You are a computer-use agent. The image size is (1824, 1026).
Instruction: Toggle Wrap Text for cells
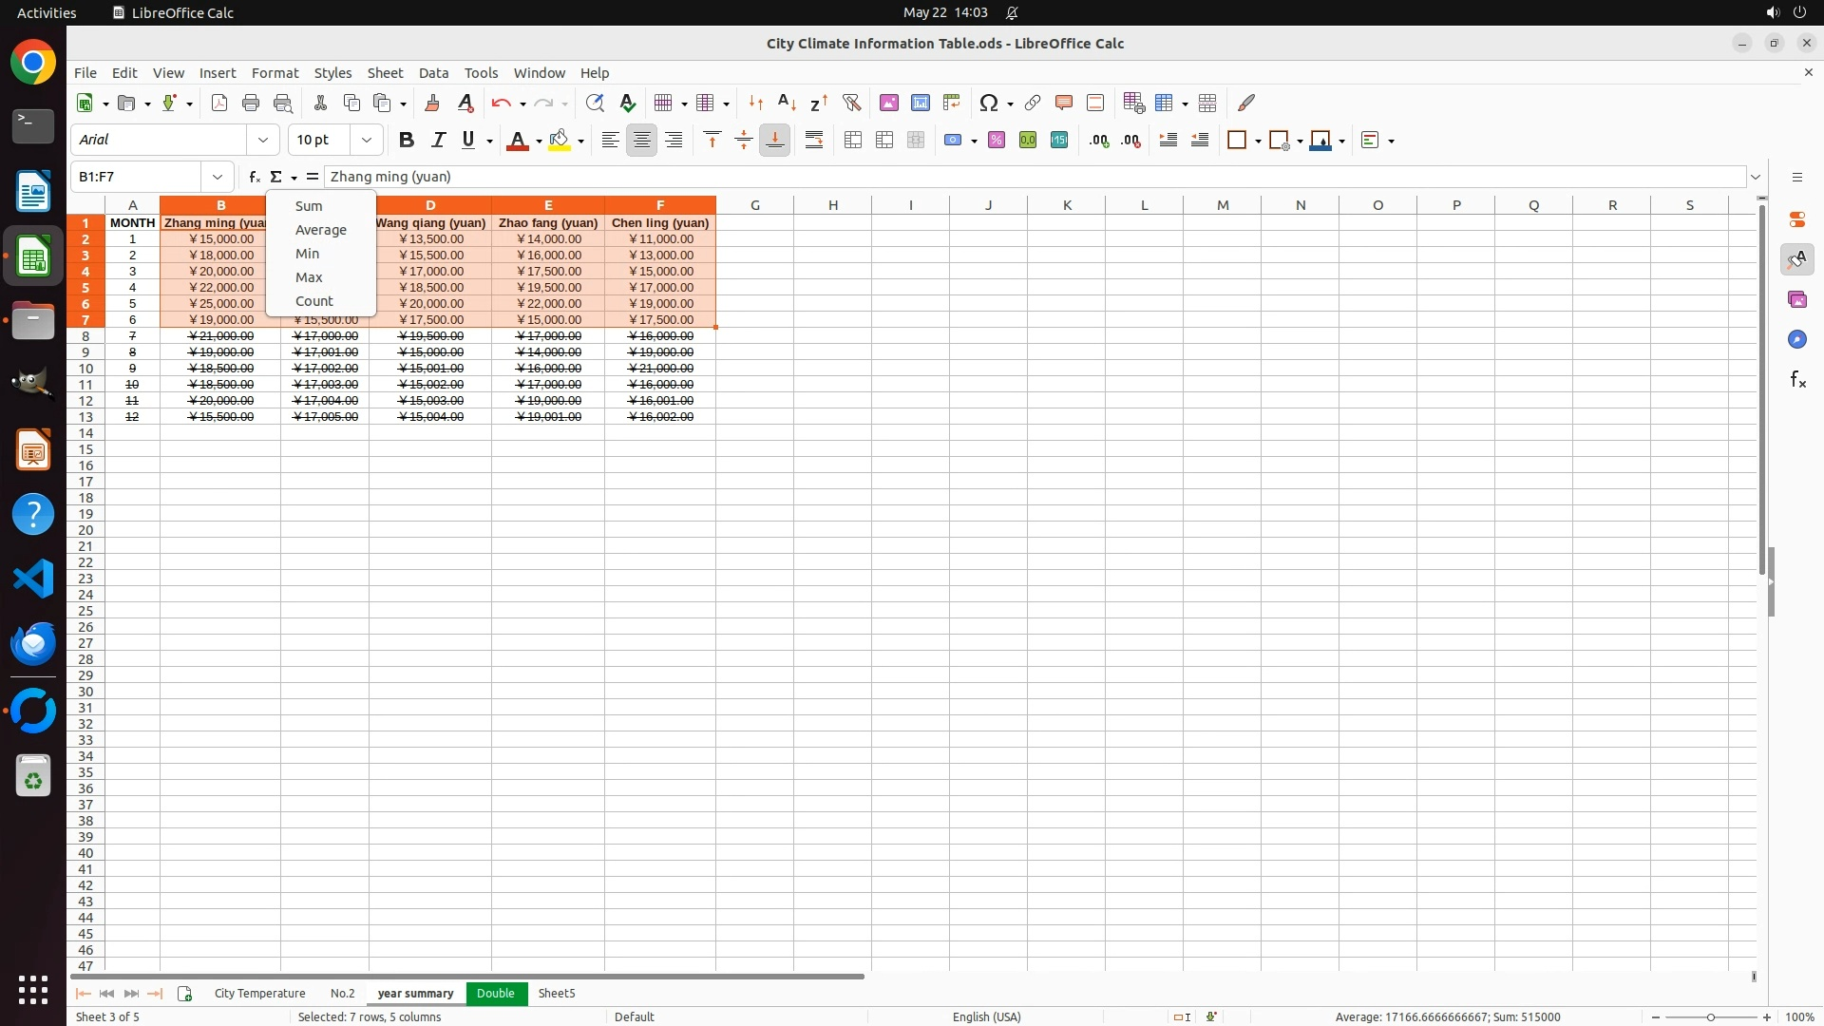814,141
